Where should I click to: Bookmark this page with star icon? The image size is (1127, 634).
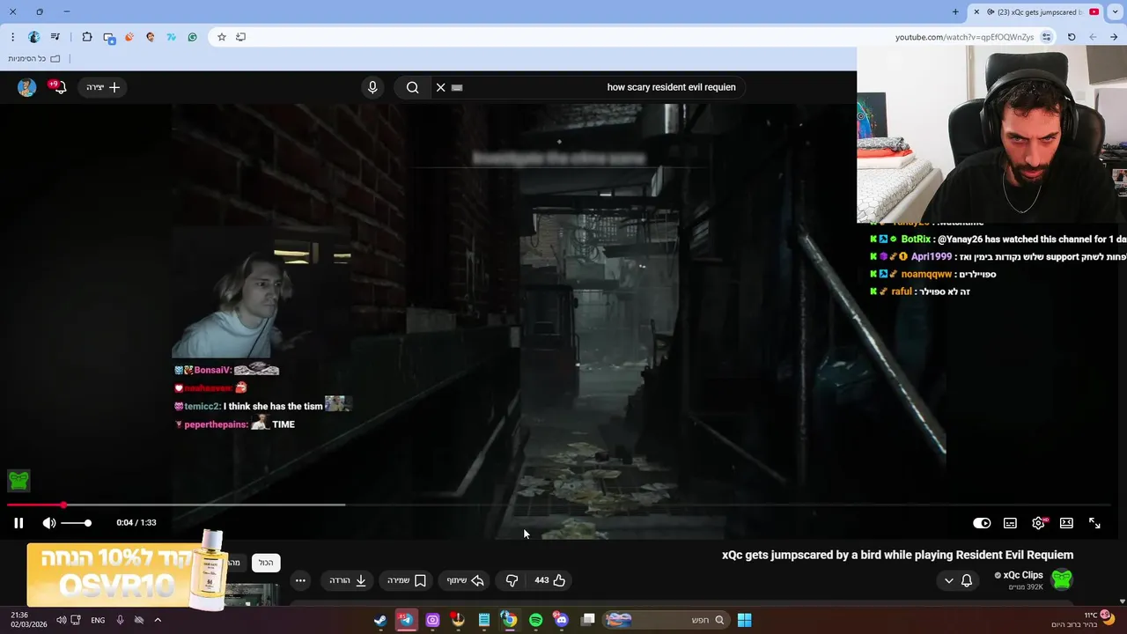click(x=222, y=37)
